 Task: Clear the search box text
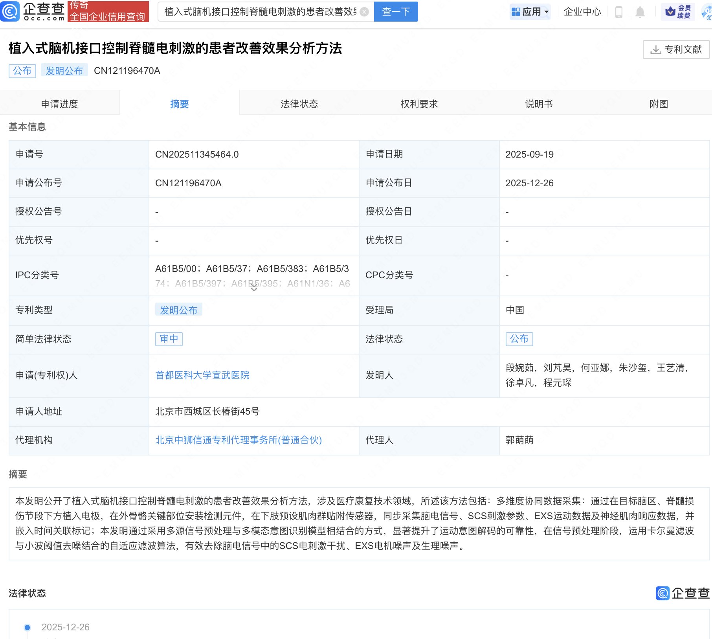(364, 12)
